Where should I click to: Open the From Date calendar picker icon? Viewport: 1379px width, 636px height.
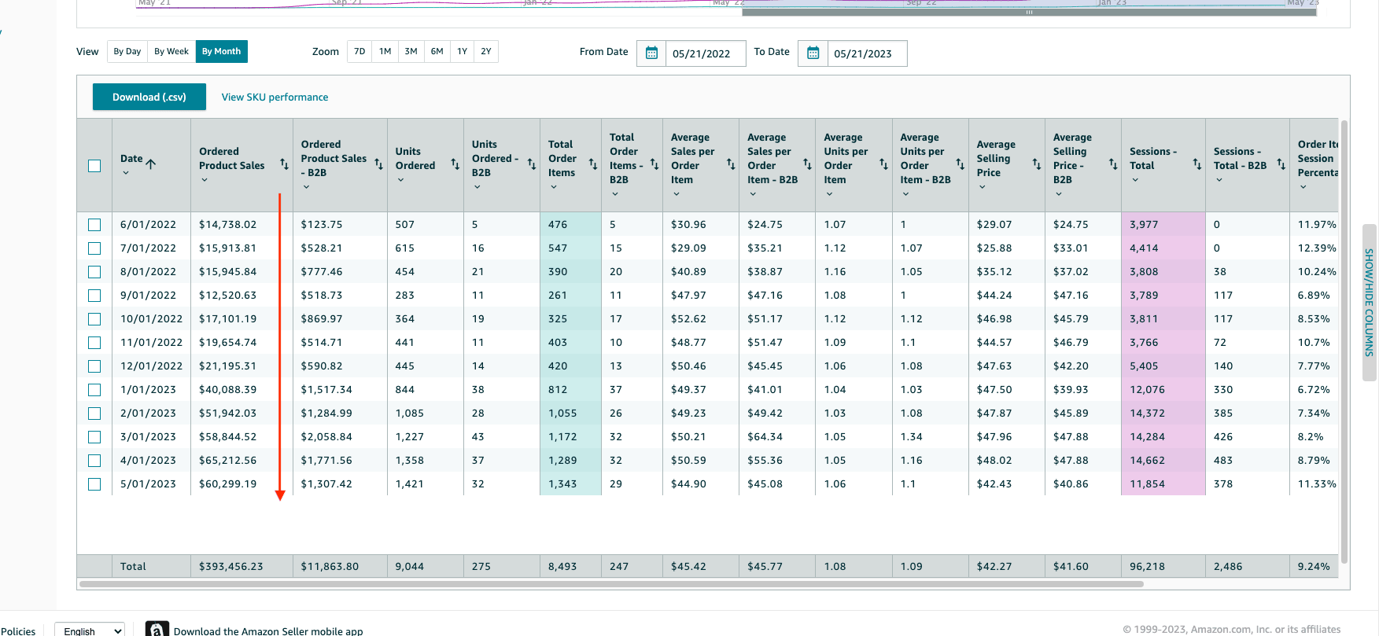pos(651,53)
